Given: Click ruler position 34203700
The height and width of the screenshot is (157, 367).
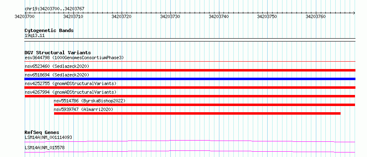Looking at the screenshot, I should 25,17.
